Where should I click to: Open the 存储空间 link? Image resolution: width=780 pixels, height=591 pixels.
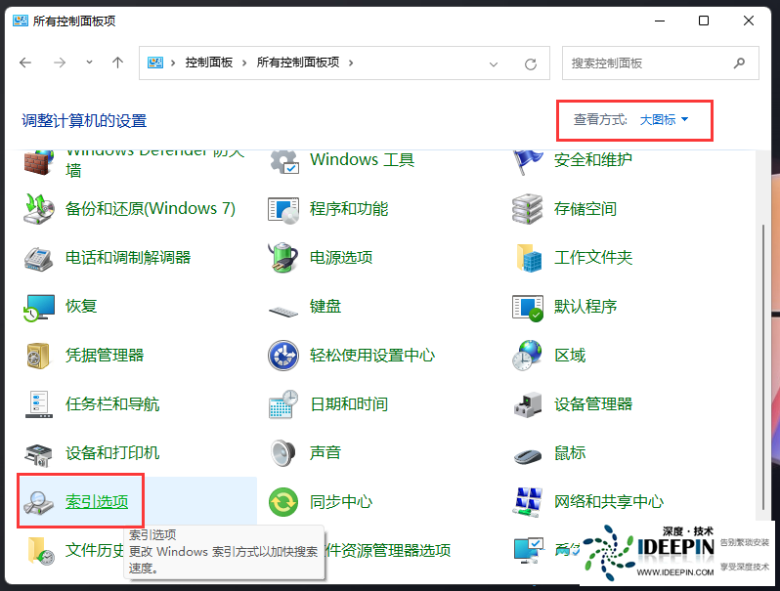pyautogui.click(x=585, y=209)
